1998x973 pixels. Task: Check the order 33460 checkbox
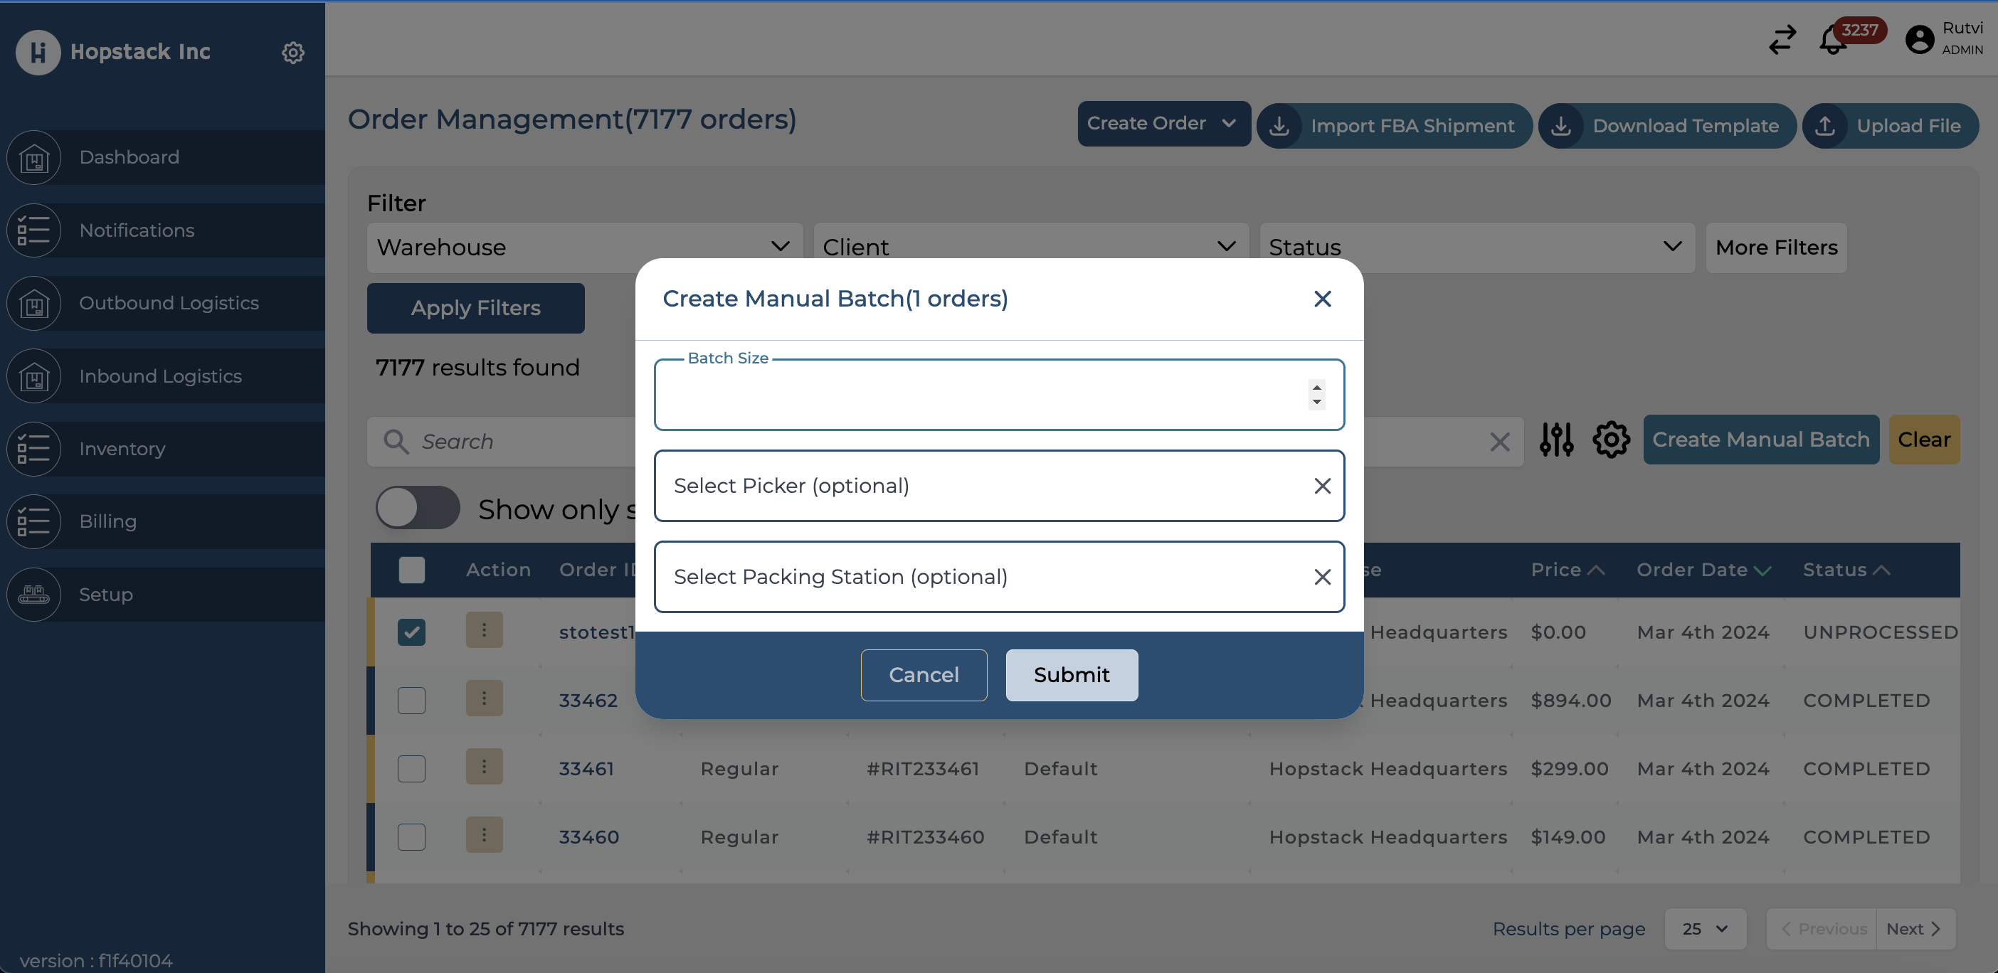click(411, 836)
